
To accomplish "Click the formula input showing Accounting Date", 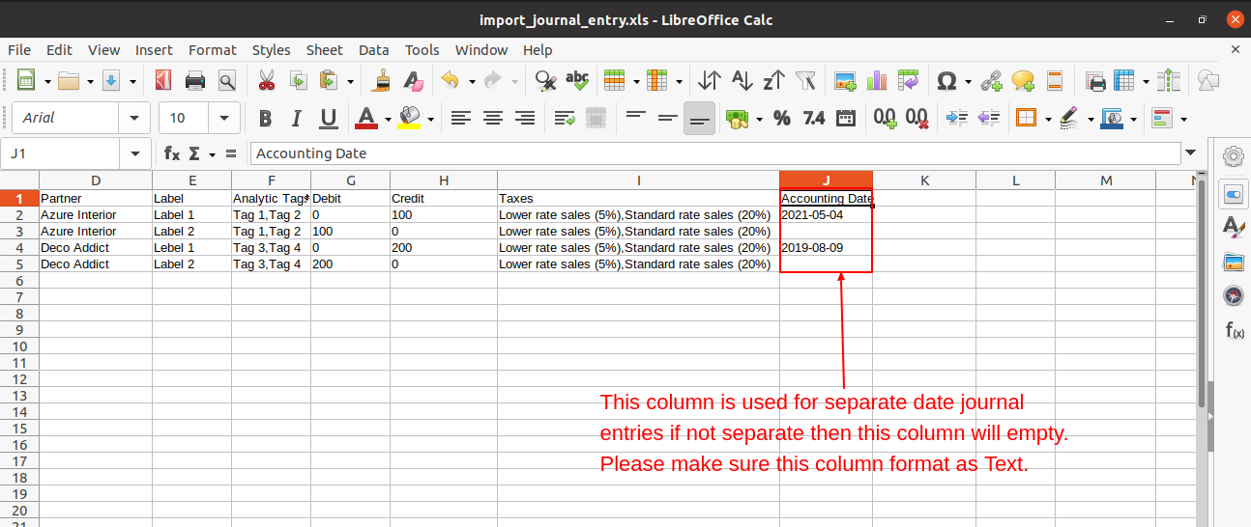I will [715, 153].
